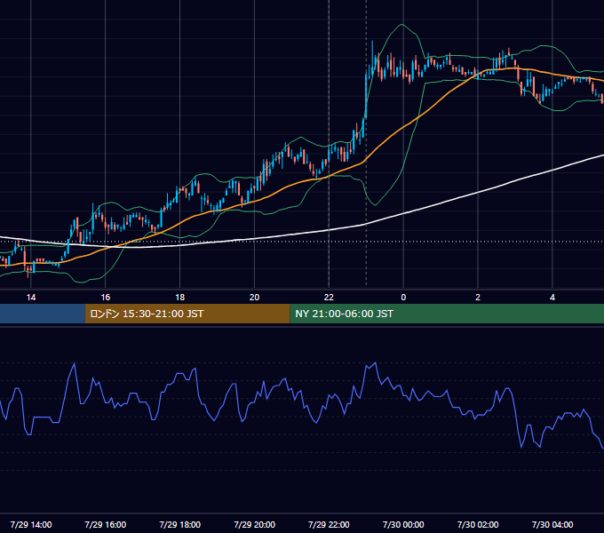Click the 7/29 16:00 date label
Viewport: 604px width, 533px height.
[x=105, y=524]
